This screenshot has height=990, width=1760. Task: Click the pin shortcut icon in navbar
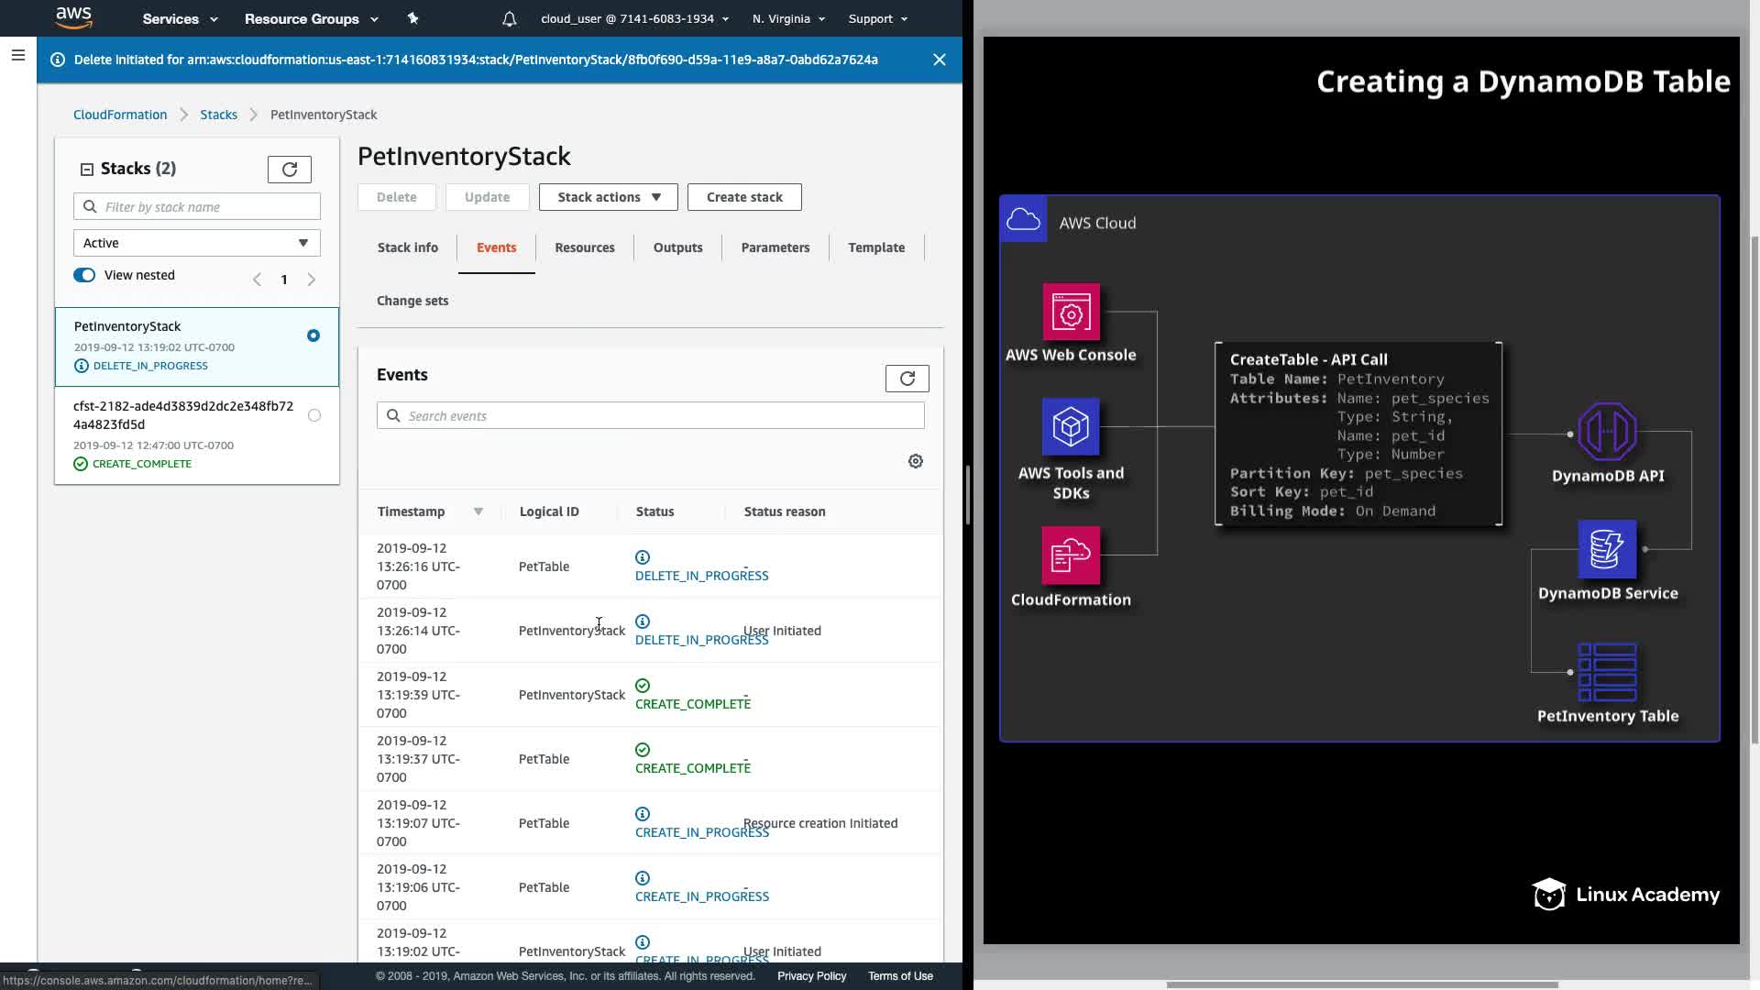pos(412,18)
